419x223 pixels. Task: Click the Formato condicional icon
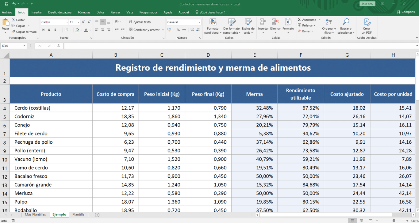pyautogui.click(x=213, y=22)
